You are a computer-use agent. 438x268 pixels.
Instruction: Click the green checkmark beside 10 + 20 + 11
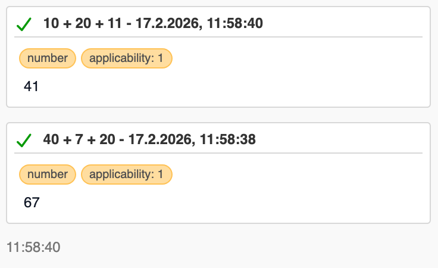coord(24,24)
